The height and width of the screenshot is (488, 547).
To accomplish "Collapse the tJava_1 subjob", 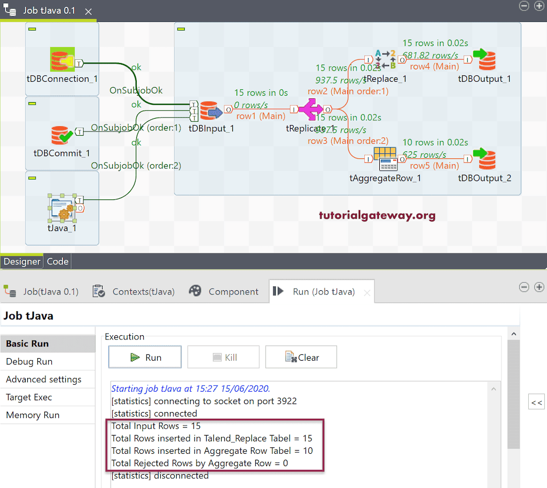I will [x=32, y=177].
